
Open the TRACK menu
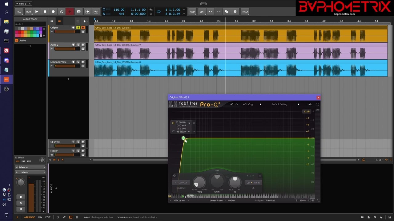point(245,12)
